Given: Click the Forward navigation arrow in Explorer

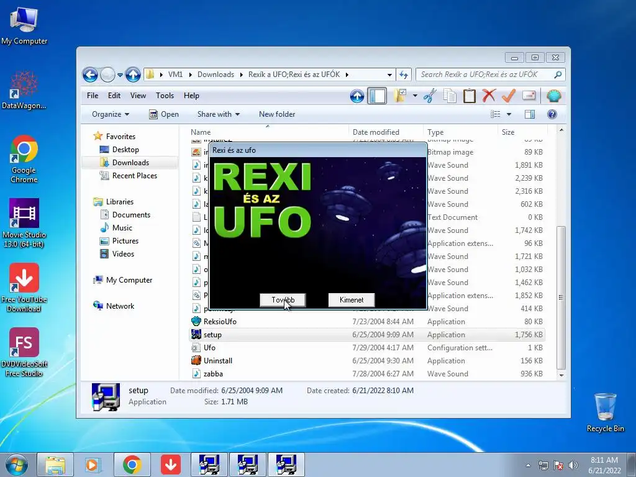Looking at the screenshot, I should [x=107, y=75].
